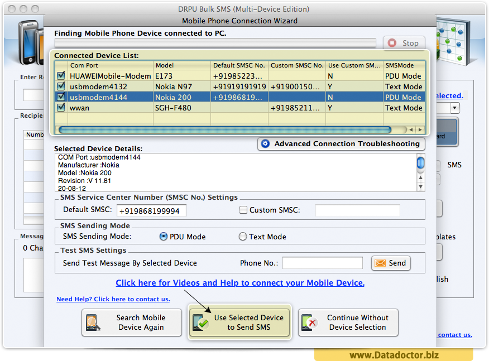Enable the Custom SMSC checkbox

[x=243, y=210]
